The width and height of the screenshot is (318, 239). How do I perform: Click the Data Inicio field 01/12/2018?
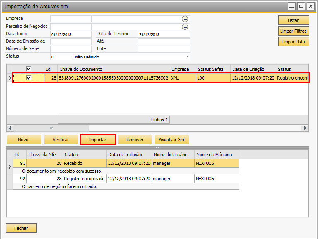pos(71,34)
